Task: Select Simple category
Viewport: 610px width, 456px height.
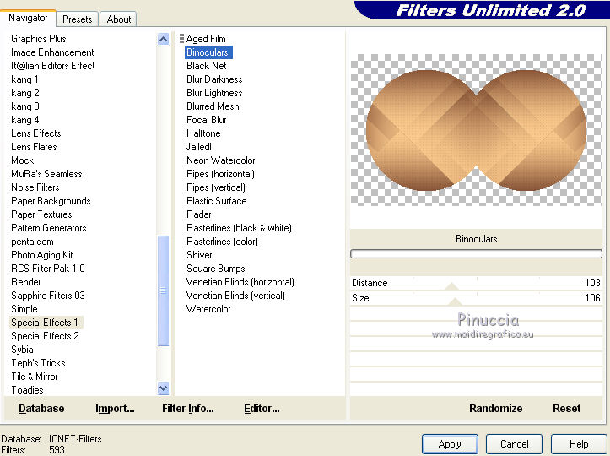Action: click(24, 309)
